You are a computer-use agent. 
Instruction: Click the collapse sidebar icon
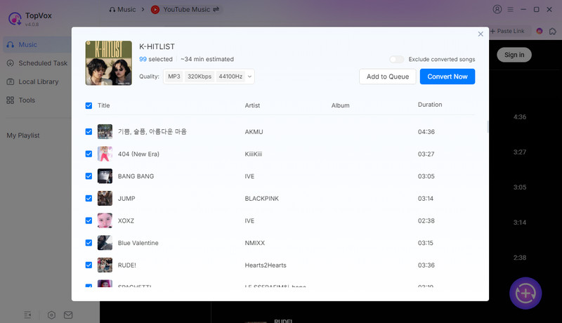(27, 315)
